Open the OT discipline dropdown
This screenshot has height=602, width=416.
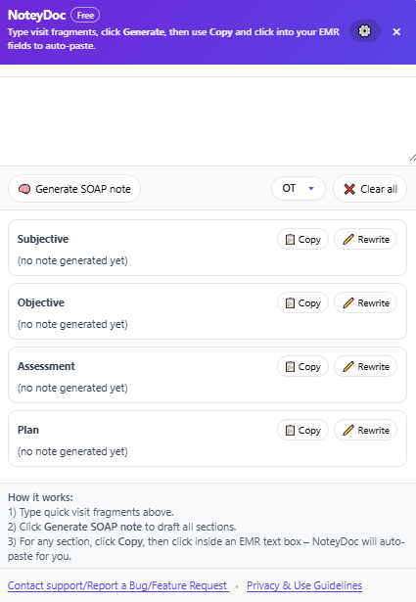point(299,189)
